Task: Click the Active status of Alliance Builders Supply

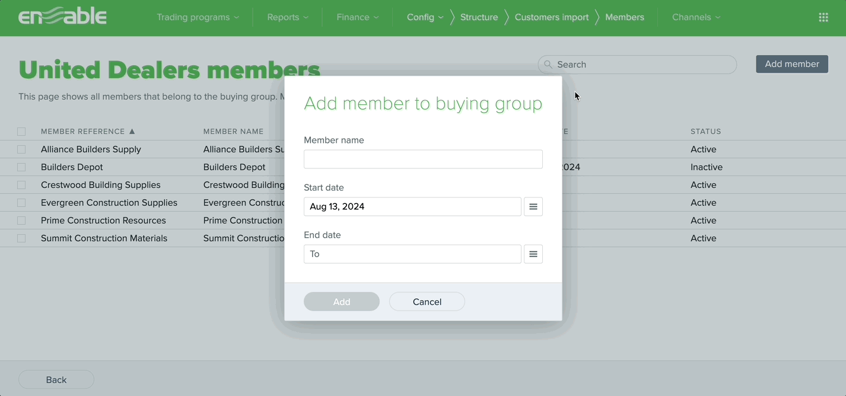Action: pos(704,149)
